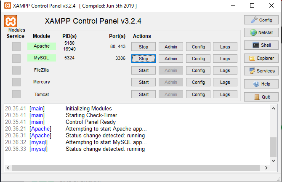
Task: Open MySQL Admin page
Action: pos(171,59)
